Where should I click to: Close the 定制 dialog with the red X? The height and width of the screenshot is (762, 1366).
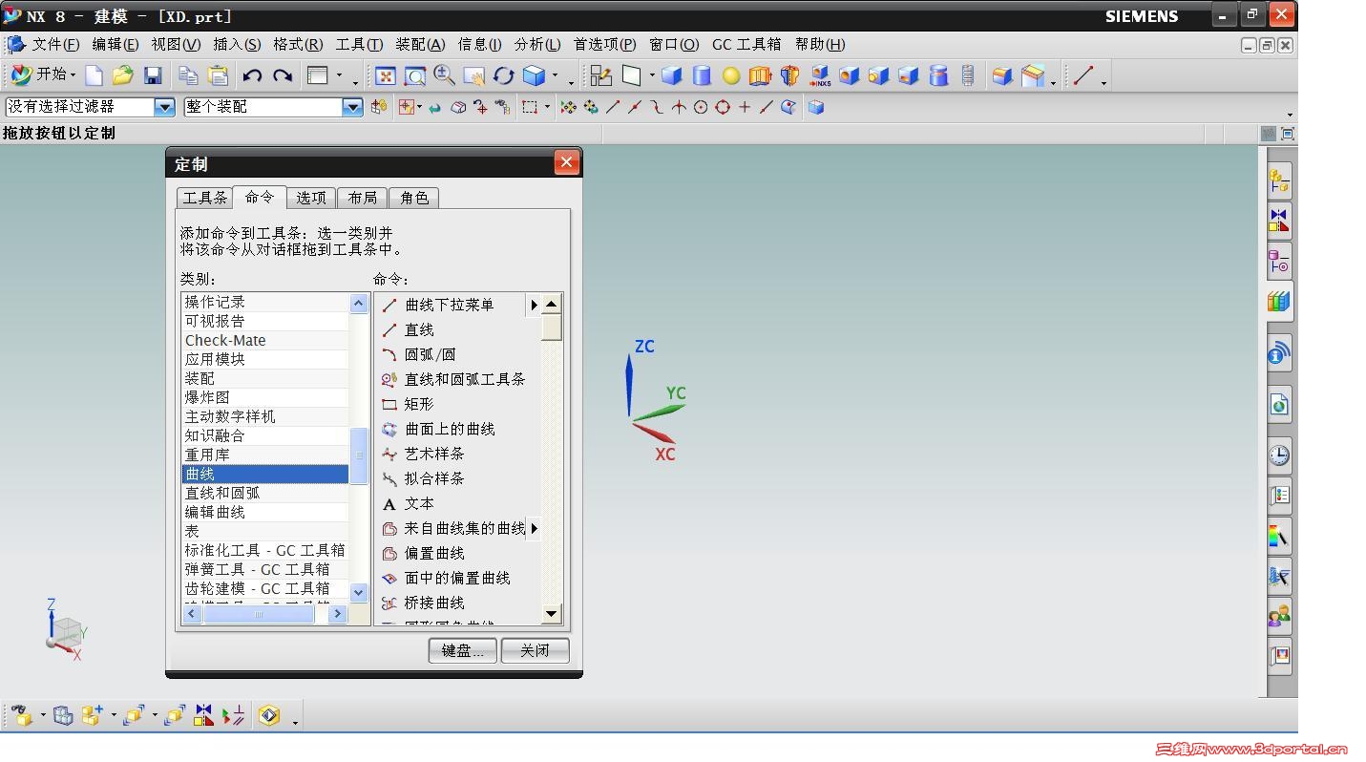pyautogui.click(x=566, y=162)
